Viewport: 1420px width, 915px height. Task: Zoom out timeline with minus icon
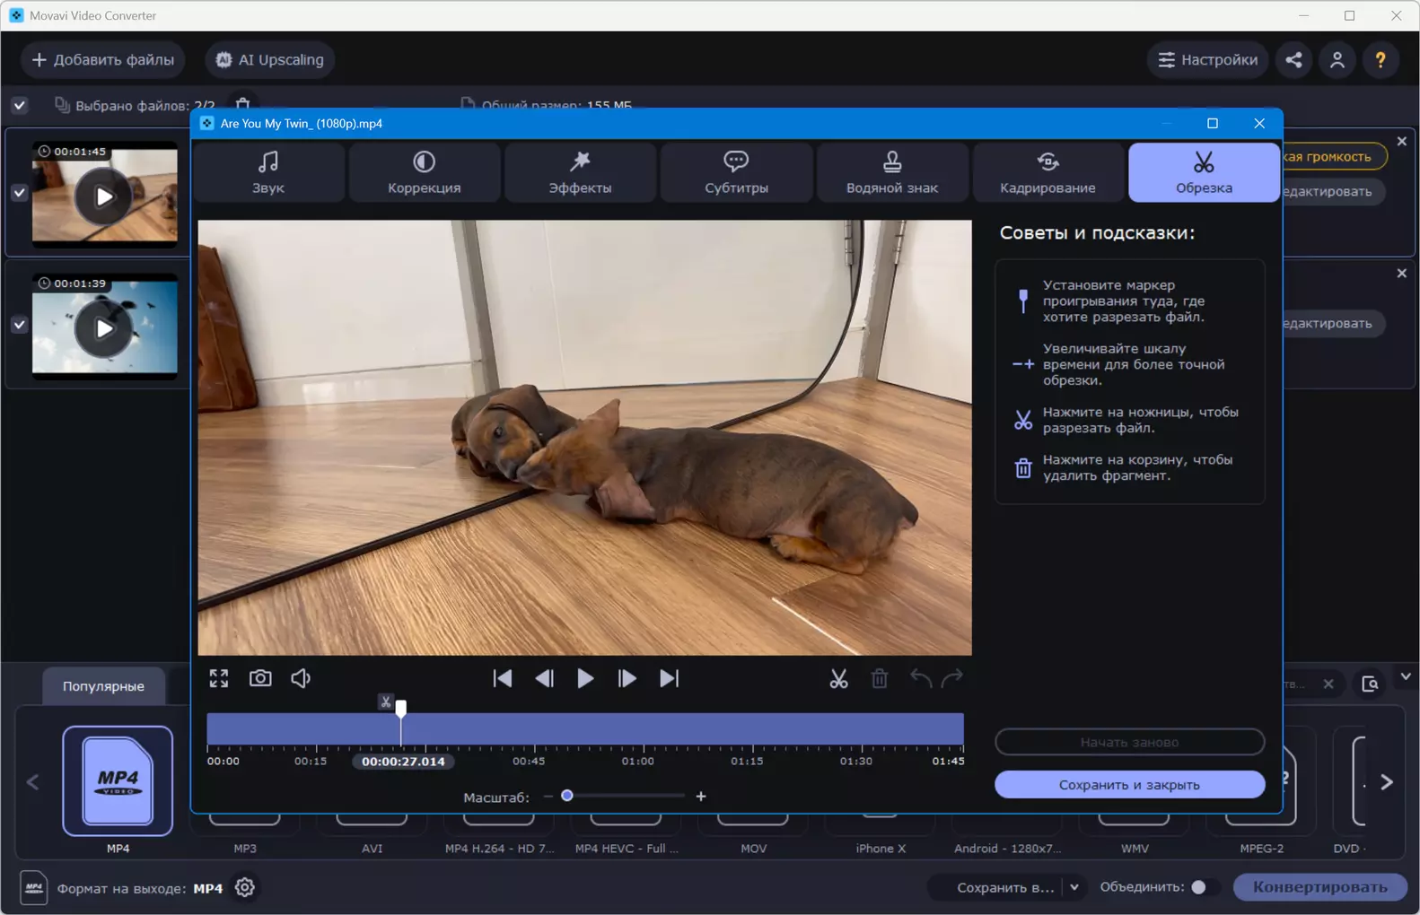tap(548, 797)
